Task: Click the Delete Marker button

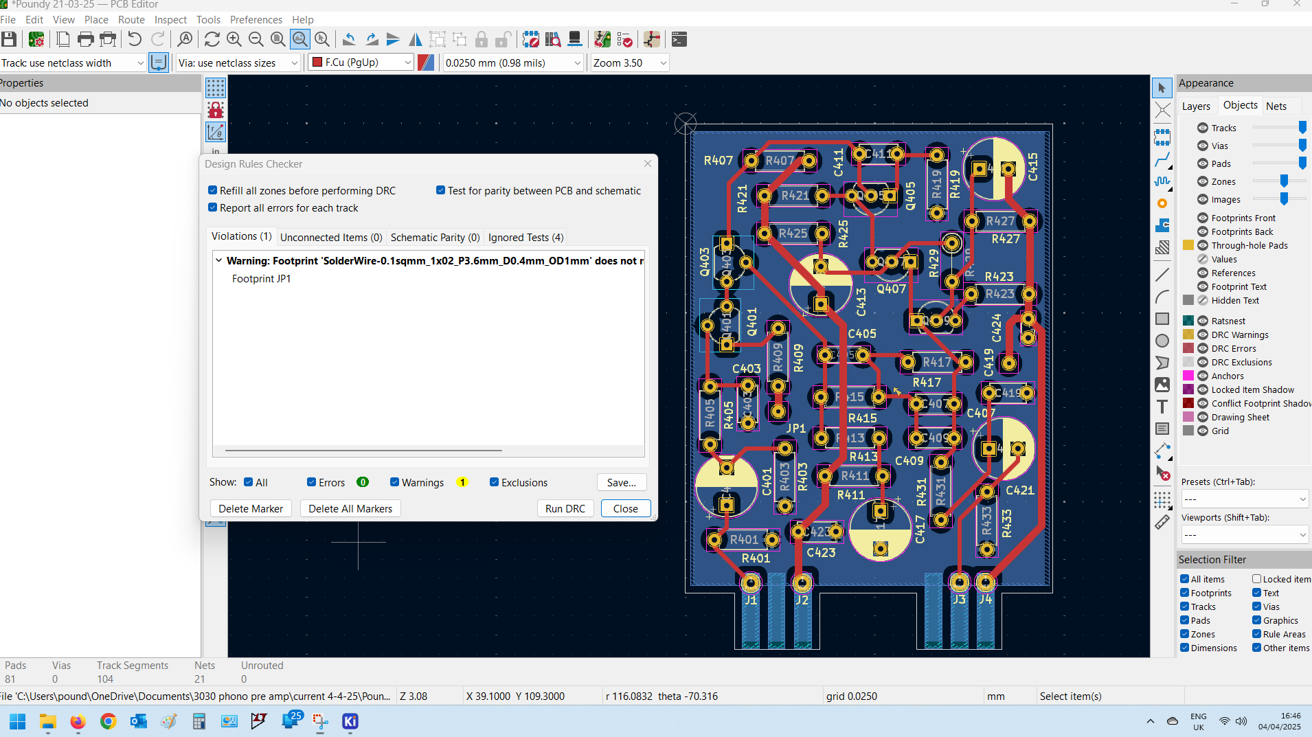Action: pyautogui.click(x=251, y=508)
